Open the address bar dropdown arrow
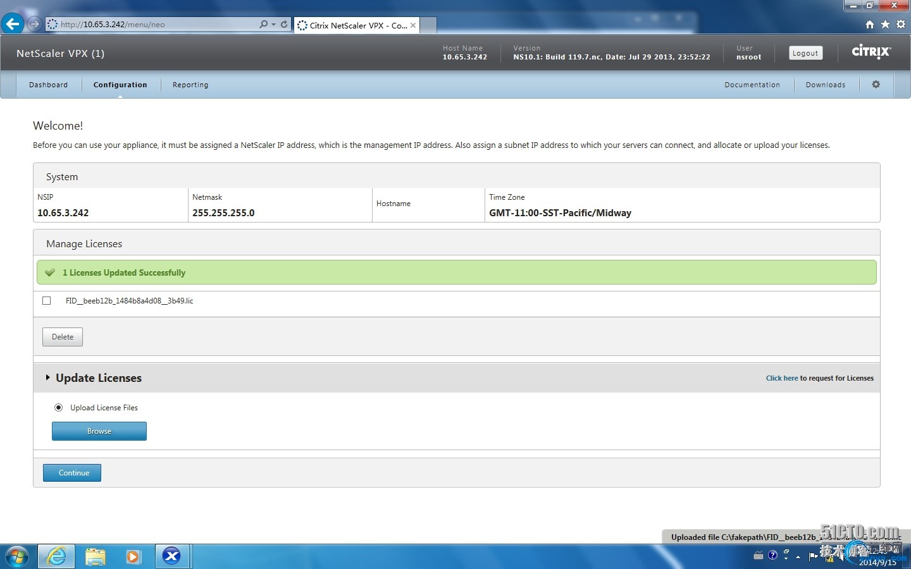911x569 pixels. pyautogui.click(x=273, y=25)
